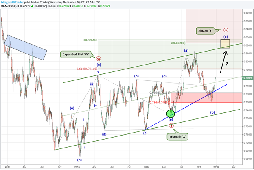Viewport: 254px width, 170px height.
Task: Click 0.84000 on the price axis
Action: tap(248, 29)
